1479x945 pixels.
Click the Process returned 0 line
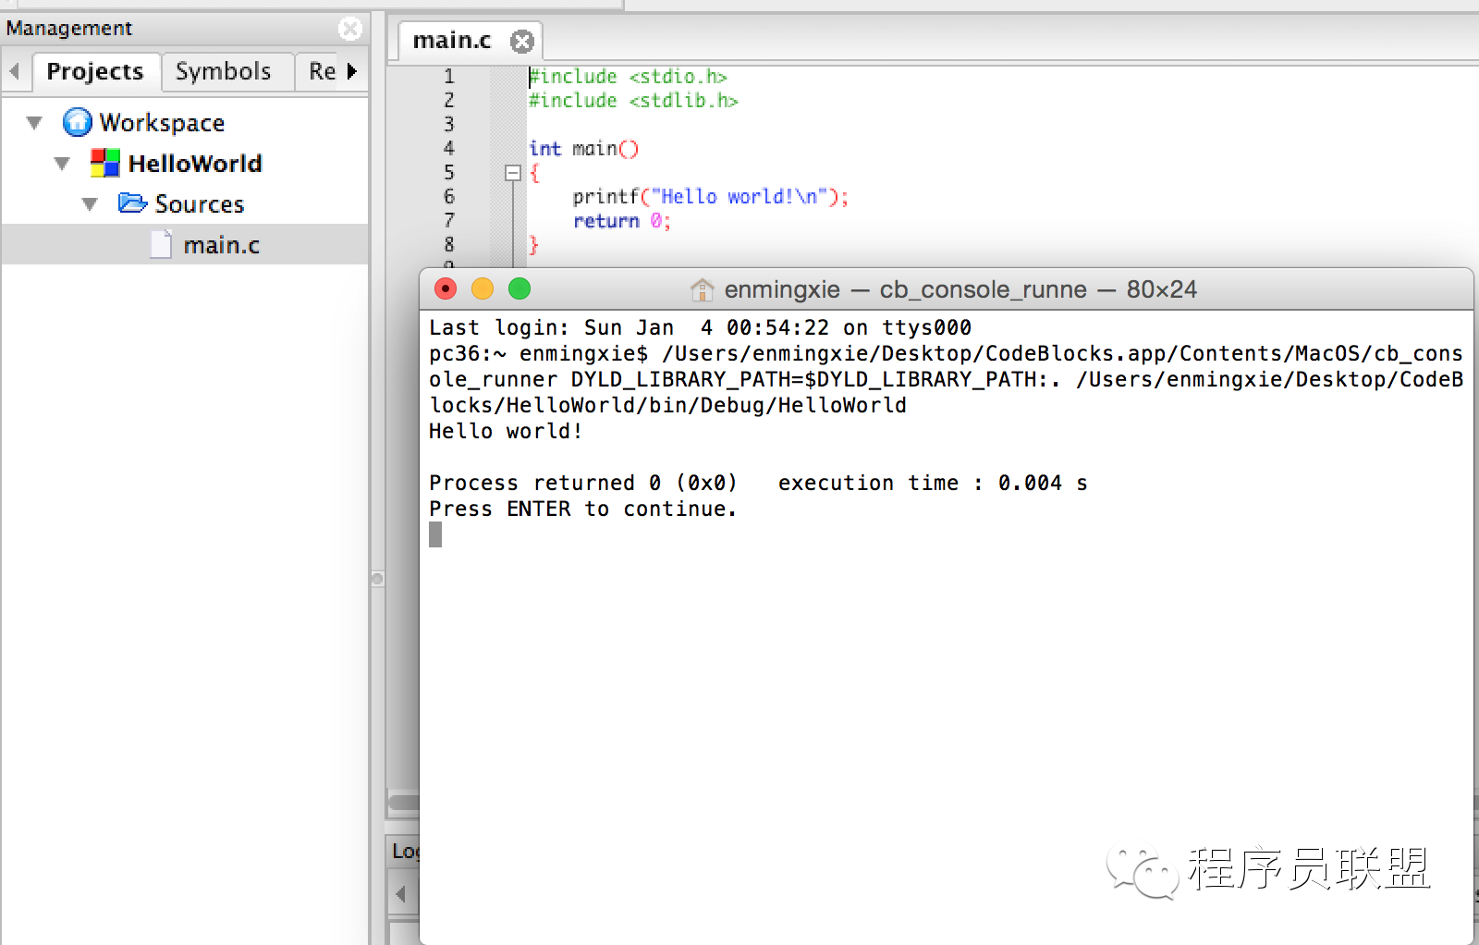click(583, 483)
